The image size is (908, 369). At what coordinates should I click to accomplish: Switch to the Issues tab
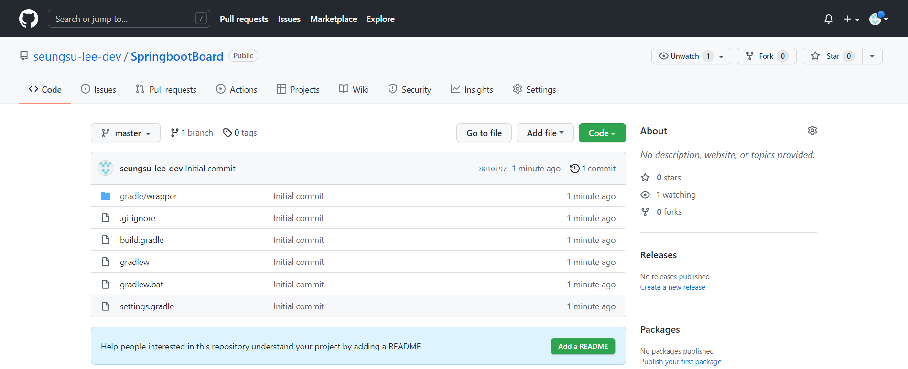(98, 89)
